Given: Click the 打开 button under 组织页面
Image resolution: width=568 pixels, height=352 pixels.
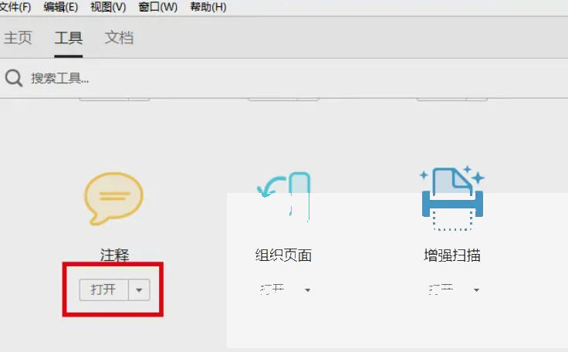Looking at the screenshot, I should point(272,289).
